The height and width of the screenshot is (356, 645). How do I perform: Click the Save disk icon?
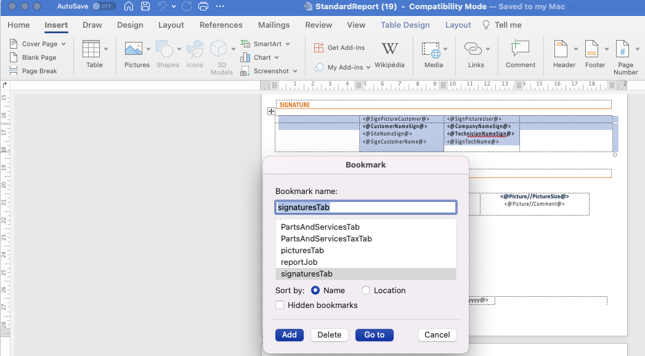(x=145, y=6)
